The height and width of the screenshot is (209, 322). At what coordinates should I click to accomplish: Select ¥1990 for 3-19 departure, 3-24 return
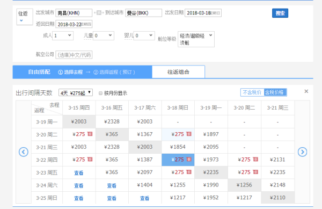point(211,185)
